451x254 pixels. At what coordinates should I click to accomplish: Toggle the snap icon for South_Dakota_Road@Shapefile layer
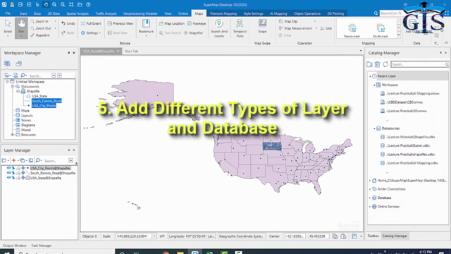pos(23,173)
